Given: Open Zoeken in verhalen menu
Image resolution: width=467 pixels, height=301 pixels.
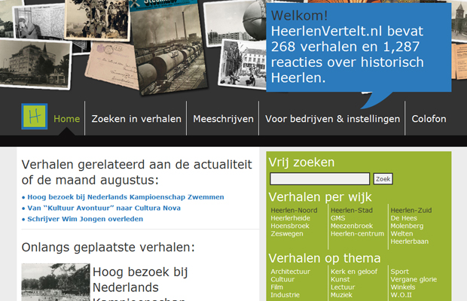Looking at the screenshot, I should pos(136,119).
